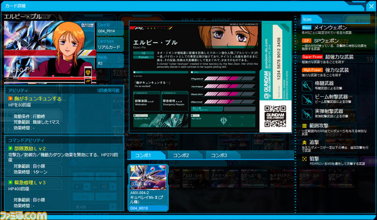Click the live ammo weapon (実弾射撃武器) icon
Screen dimensions: 377x220
(x=307, y=114)
